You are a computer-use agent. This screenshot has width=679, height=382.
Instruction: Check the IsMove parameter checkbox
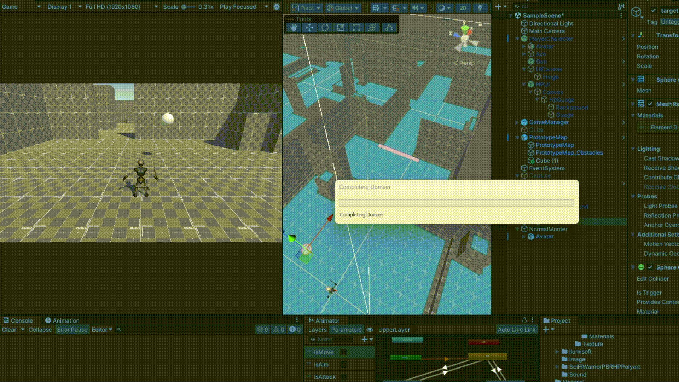click(x=343, y=352)
